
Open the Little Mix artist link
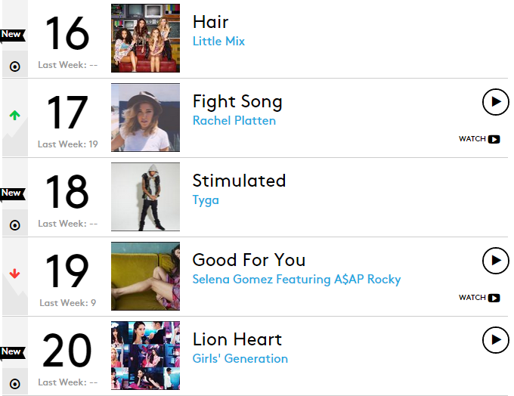point(218,41)
